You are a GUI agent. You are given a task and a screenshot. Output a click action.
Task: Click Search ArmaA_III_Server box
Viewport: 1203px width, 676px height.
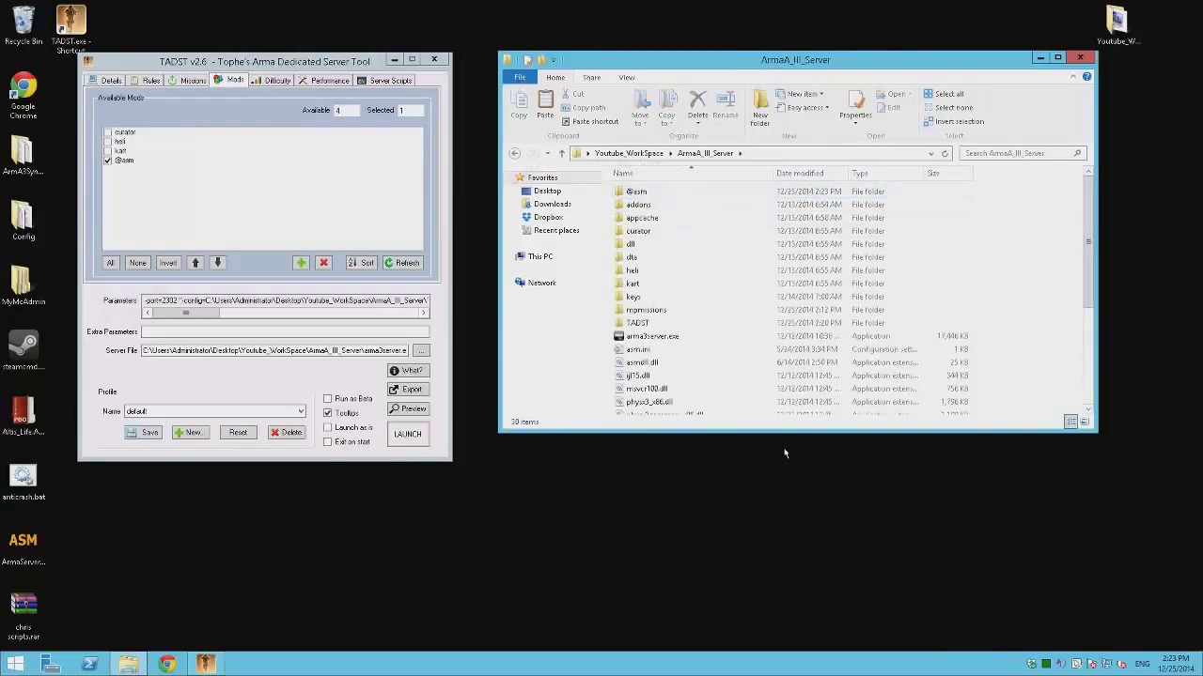point(1023,153)
